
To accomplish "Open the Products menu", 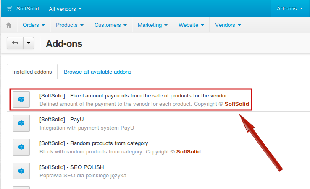I will pyautogui.click(x=70, y=25).
